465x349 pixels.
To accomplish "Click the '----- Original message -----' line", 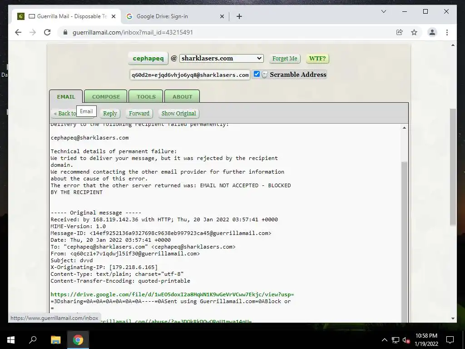I will pos(96,213).
